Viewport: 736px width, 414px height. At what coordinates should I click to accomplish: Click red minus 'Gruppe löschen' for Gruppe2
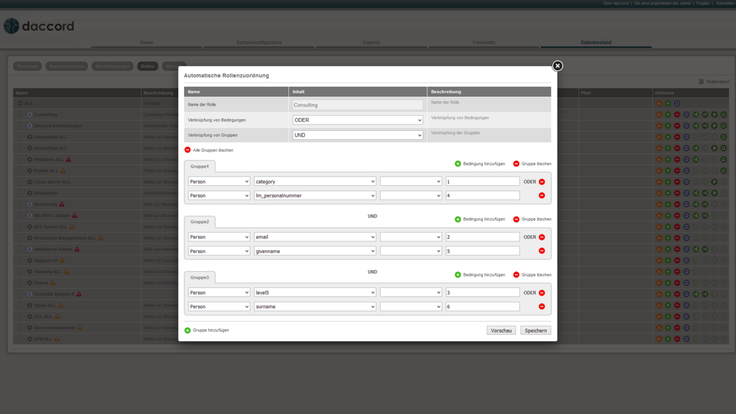[x=516, y=219]
